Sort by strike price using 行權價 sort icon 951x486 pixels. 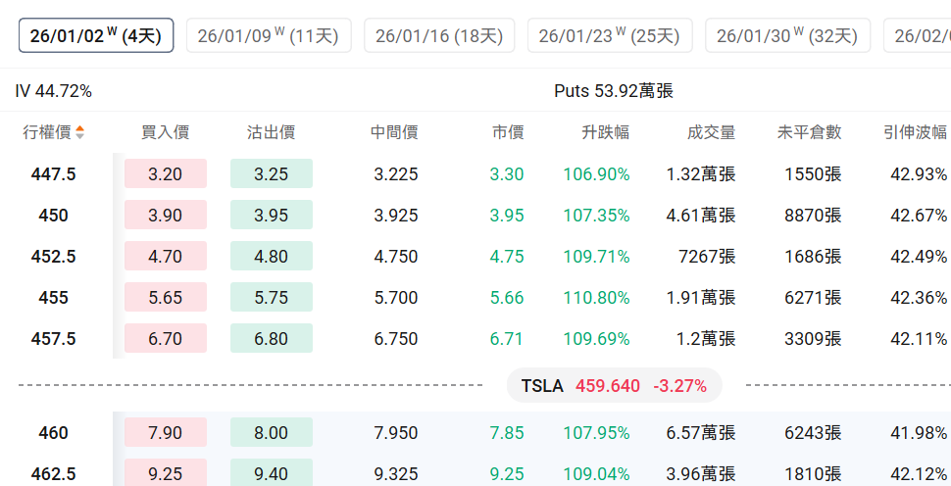pos(79,132)
